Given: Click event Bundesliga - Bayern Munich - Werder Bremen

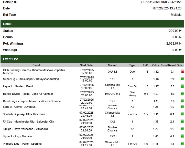Looking at the screenshot, I should 32,101.
